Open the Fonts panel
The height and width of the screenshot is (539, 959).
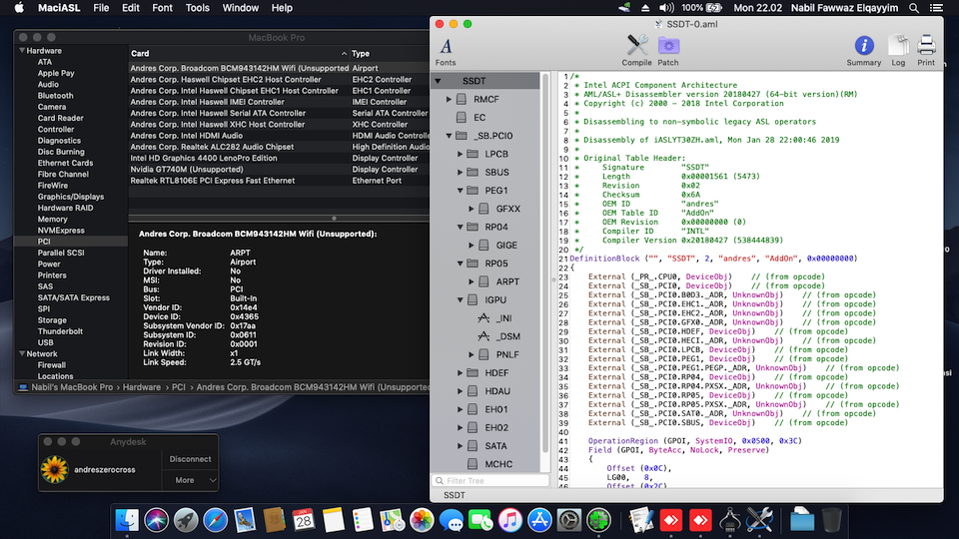(x=446, y=48)
